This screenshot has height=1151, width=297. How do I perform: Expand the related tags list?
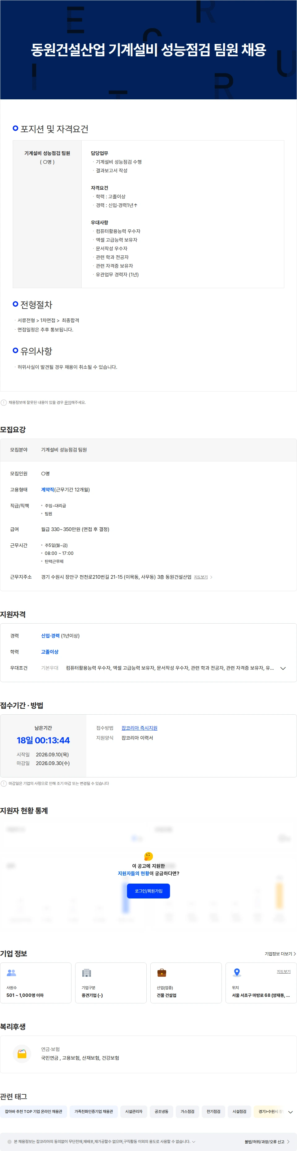(x=290, y=1112)
